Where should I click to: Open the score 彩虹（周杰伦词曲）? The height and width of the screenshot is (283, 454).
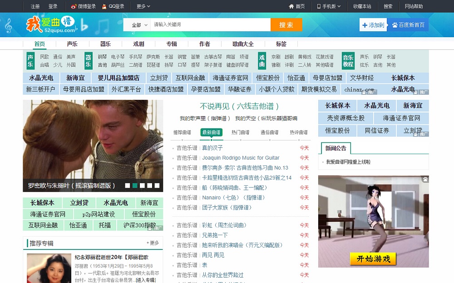224,225
